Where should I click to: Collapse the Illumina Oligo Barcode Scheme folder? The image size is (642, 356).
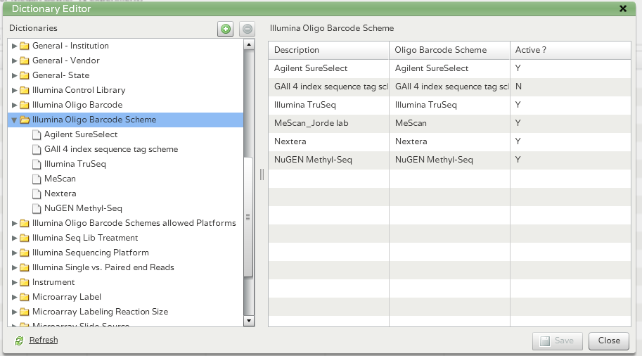[x=14, y=120]
